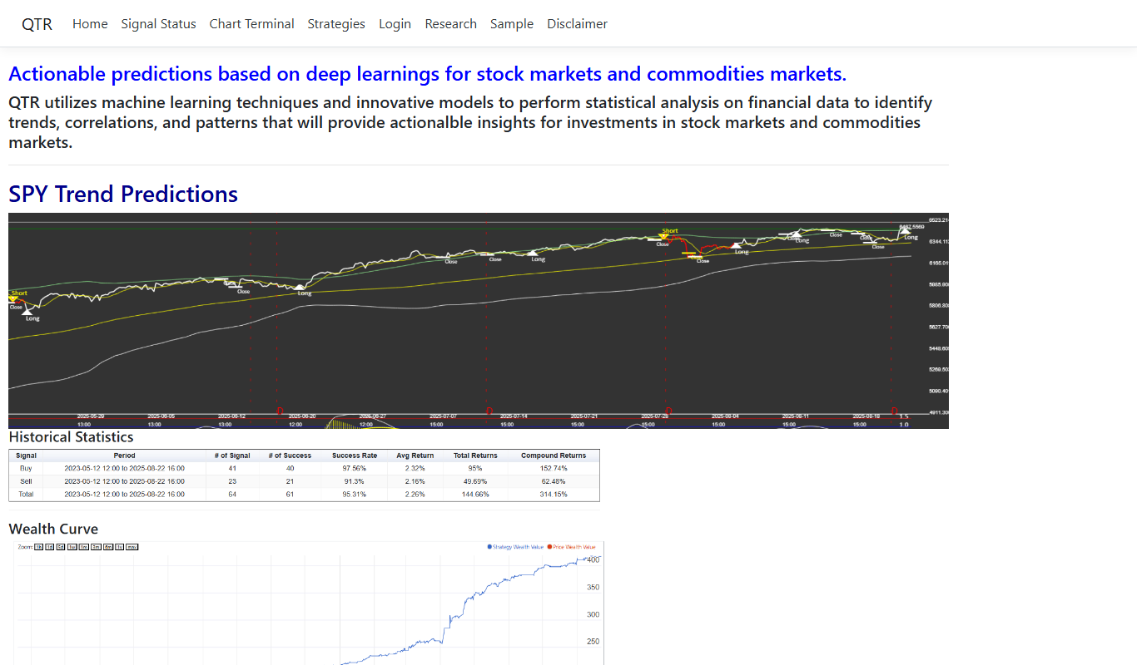Click the Signal column header
Viewport: 1137px width, 665px height.
click(26, 456)
